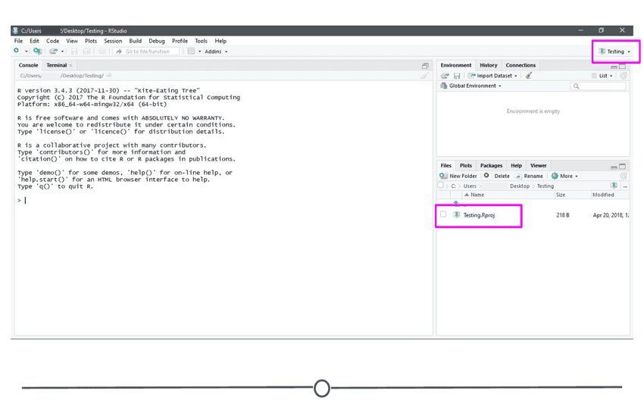
Task: Open the List view dropdown
Action: click(602, 76)
